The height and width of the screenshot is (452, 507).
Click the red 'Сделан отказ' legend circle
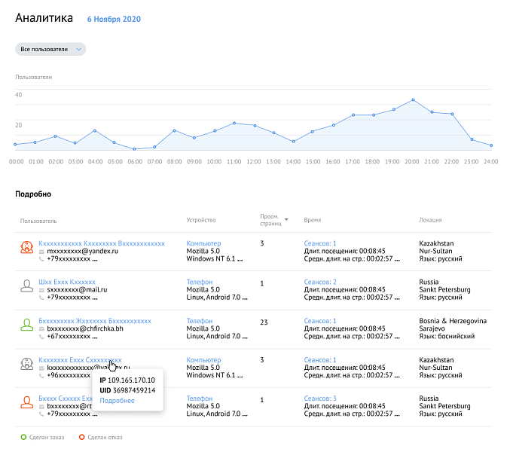81,437
